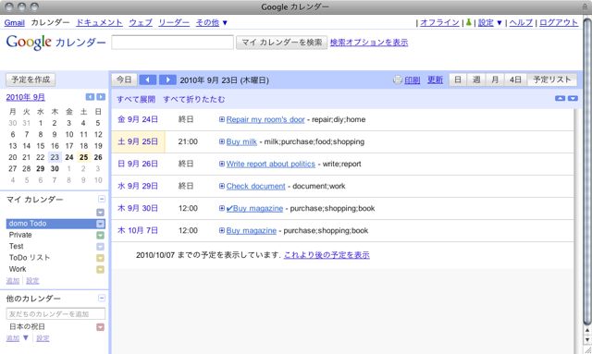Collapse the 他のカレンダー section
Image resolution: width=592 pixels, height=354 pixels.
click(x=102, y=299)
